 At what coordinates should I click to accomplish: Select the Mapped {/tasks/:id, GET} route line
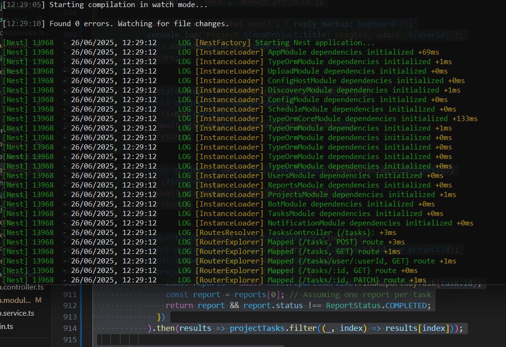tap(210, 271)
